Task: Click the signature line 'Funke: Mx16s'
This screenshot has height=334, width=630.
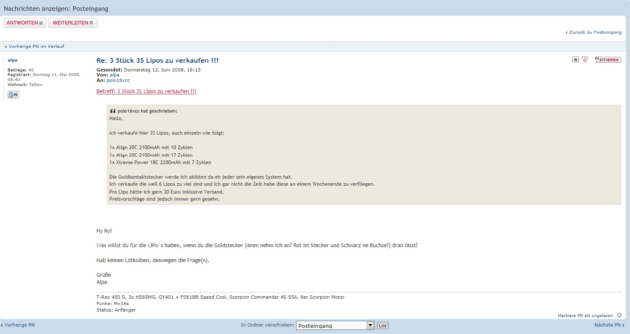Action: tap(113, 304)
